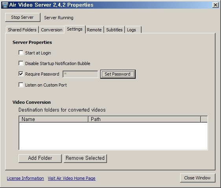This screenshot has height=188, width=221.
Task: Select the Settings tab
Action: coord(75,29)
